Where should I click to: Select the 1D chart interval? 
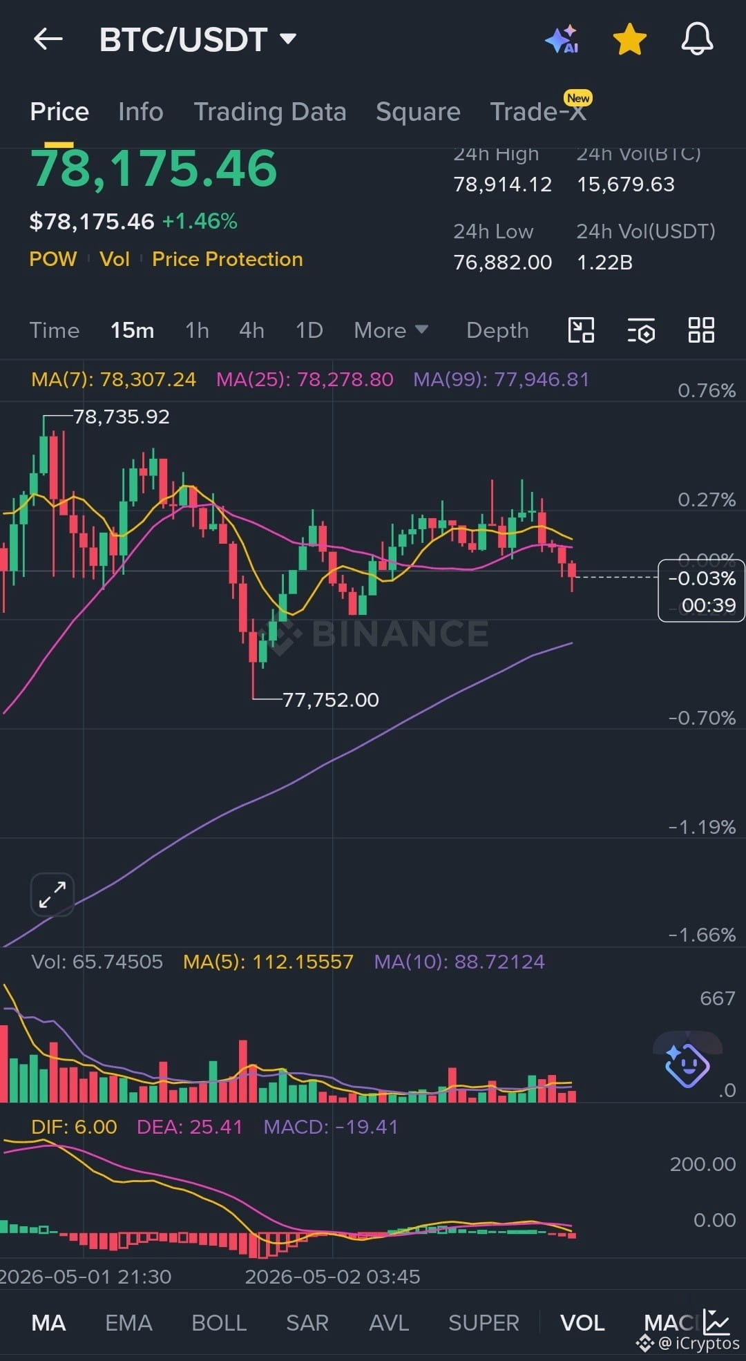[x=309, y=330]
